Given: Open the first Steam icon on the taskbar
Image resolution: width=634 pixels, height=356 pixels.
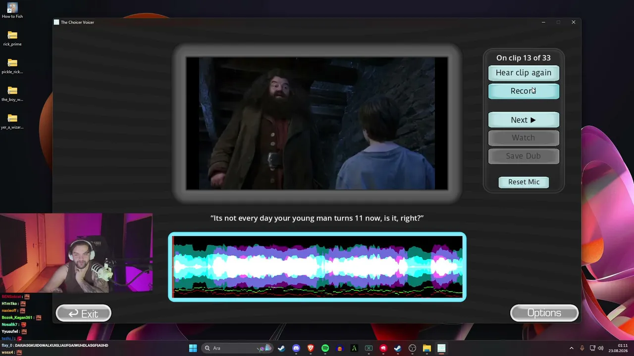Looking at the screenshot, I should (282, 348).
